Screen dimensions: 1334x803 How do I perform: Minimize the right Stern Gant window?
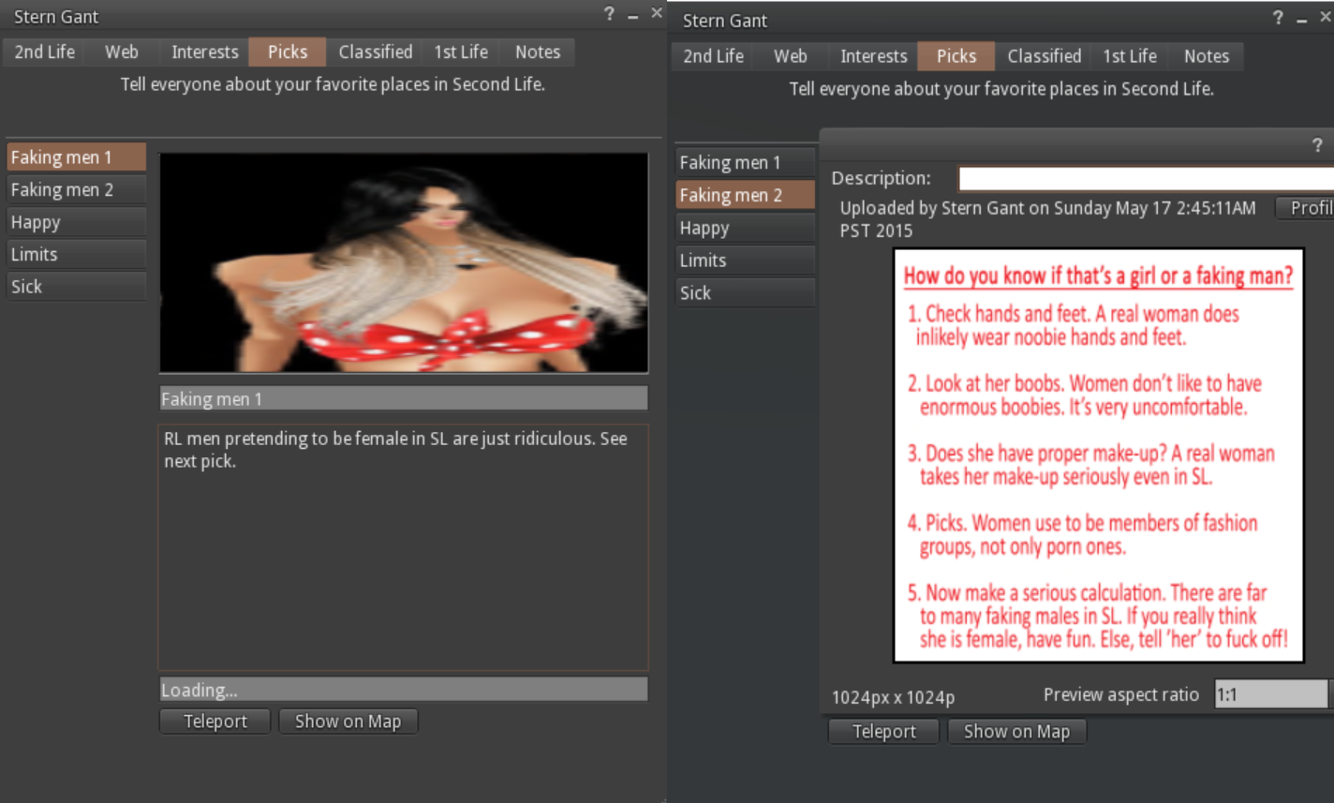1302,20
